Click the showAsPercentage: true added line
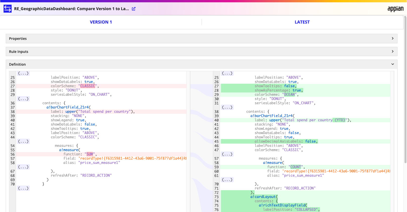 tap(279, 90)
